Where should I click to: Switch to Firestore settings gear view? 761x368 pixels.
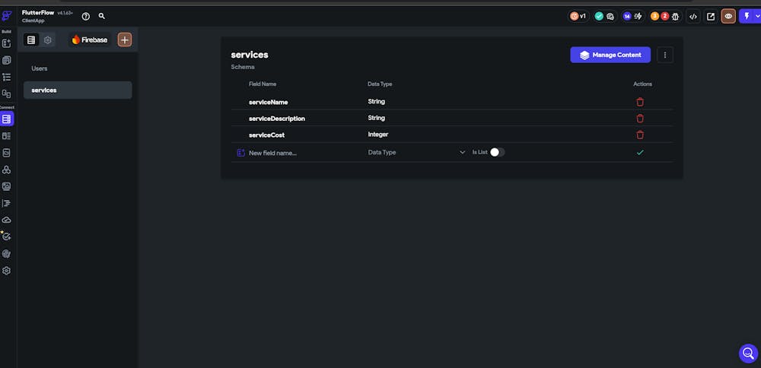click(48, 40)
